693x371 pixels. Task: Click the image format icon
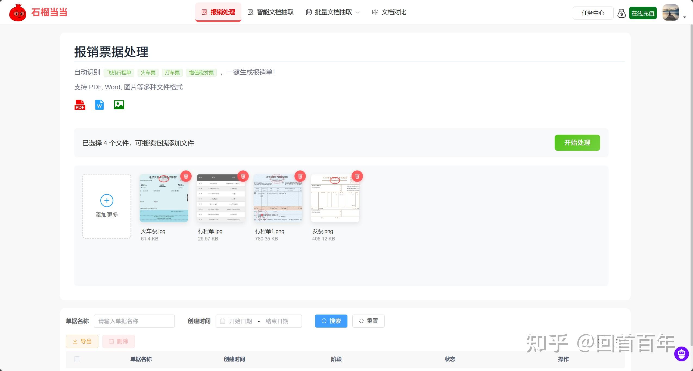pyautogui.click(x=119, y=105)
